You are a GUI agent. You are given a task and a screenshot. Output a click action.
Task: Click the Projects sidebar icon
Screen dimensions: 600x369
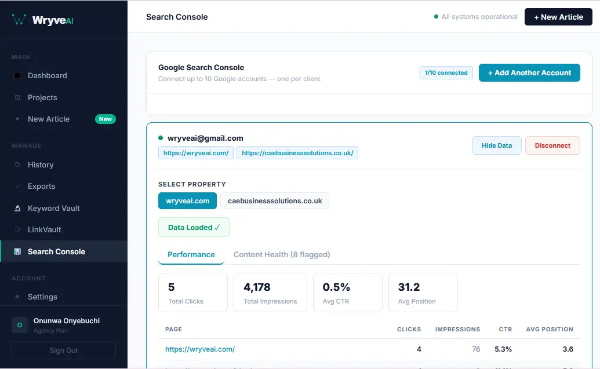click(17, 97)
